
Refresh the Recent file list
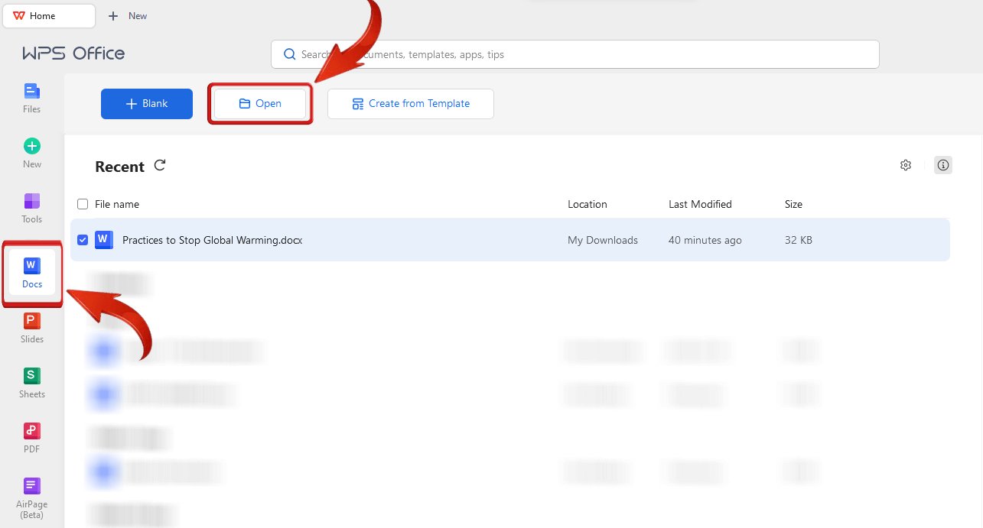(x=160, y=165)
